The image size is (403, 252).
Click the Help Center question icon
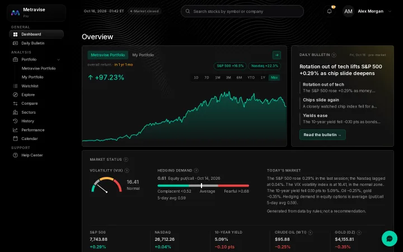(16, 155)
